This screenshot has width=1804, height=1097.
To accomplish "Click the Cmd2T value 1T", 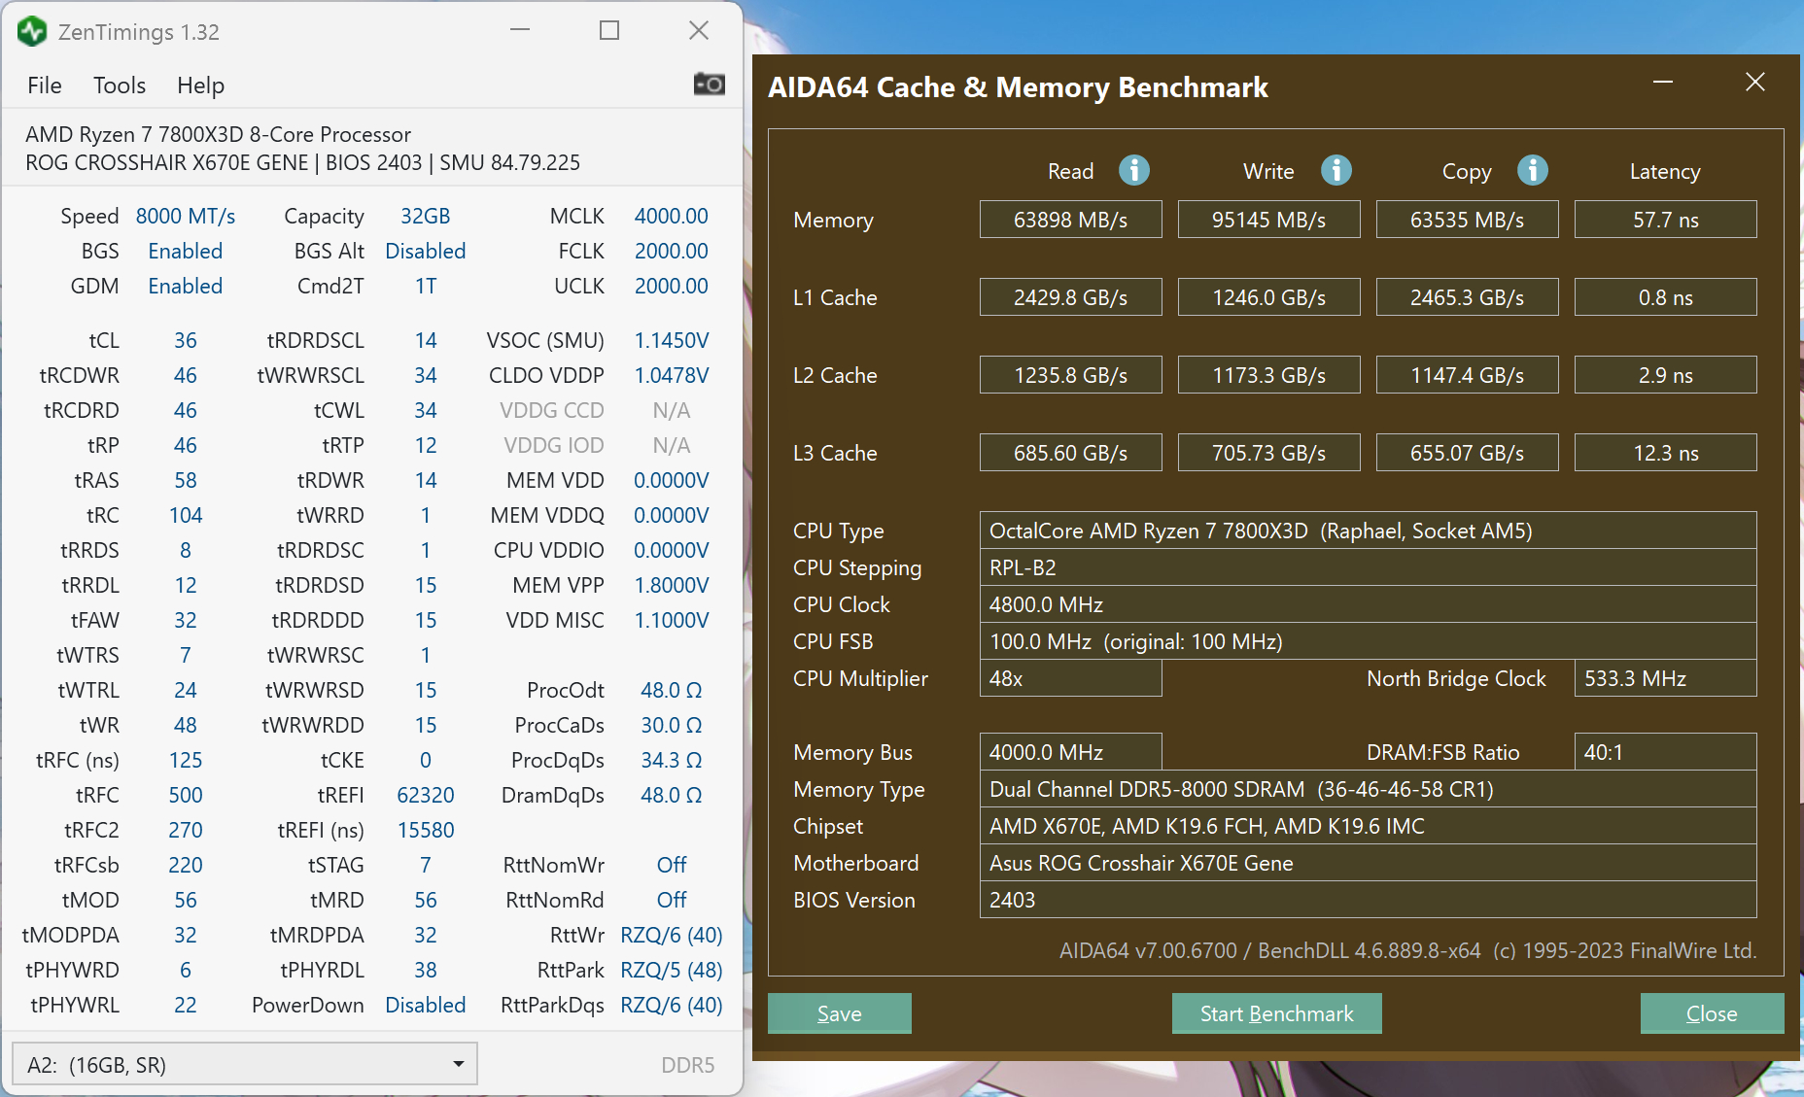I will click(426, 286).
